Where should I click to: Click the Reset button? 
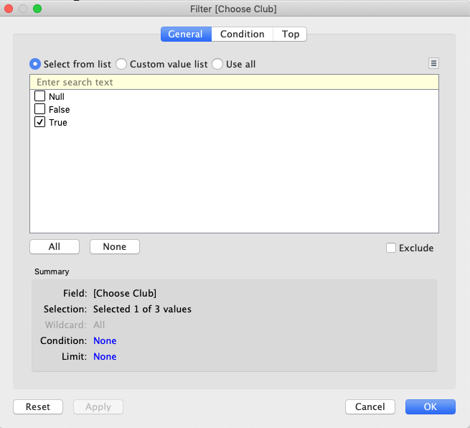[x=38, y=406]
